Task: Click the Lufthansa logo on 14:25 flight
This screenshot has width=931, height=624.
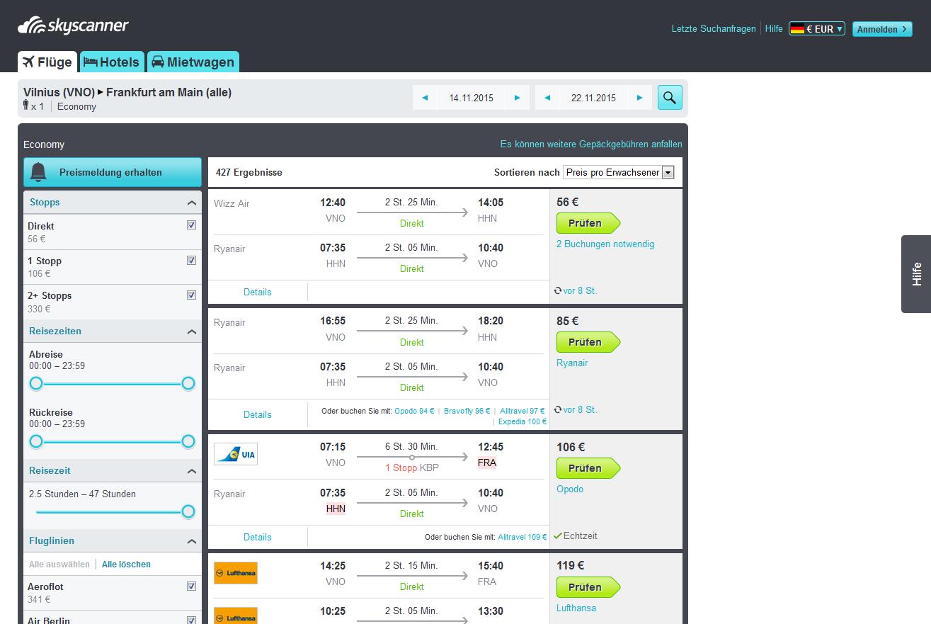Action: click(x=236, y=572)
